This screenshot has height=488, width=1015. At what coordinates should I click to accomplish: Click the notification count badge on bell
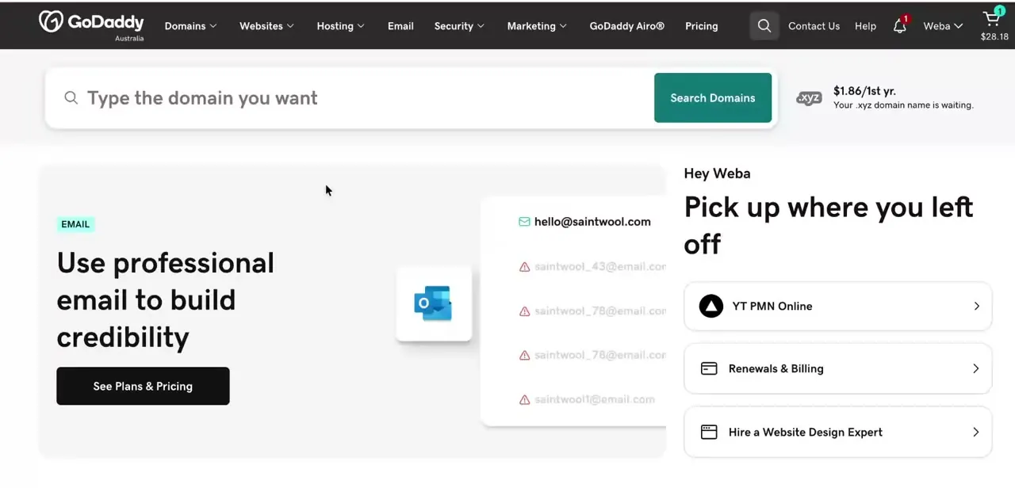pyautogui.click(x=905, y=19)
